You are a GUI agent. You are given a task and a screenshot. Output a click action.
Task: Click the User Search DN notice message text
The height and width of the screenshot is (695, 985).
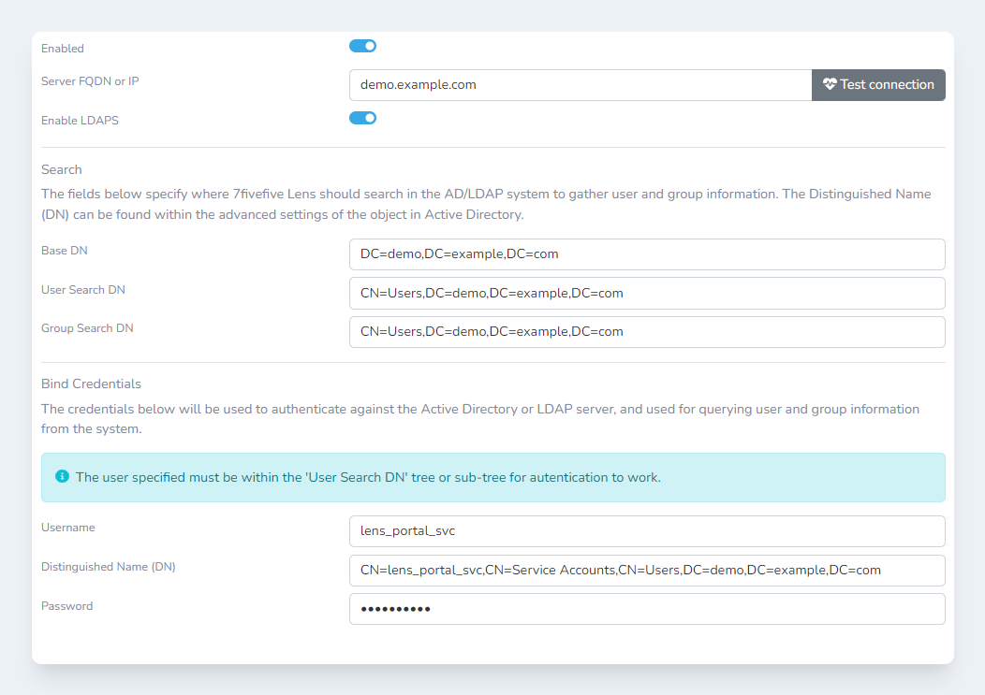tap(368, 477)
